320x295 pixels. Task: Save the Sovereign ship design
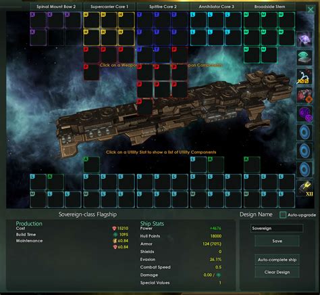pyautogui.click(x=277, y=241)
